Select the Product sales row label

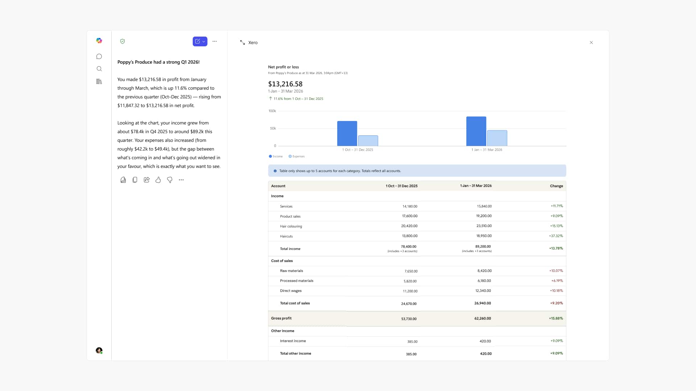pyautogui.click(x=290, y=216)
